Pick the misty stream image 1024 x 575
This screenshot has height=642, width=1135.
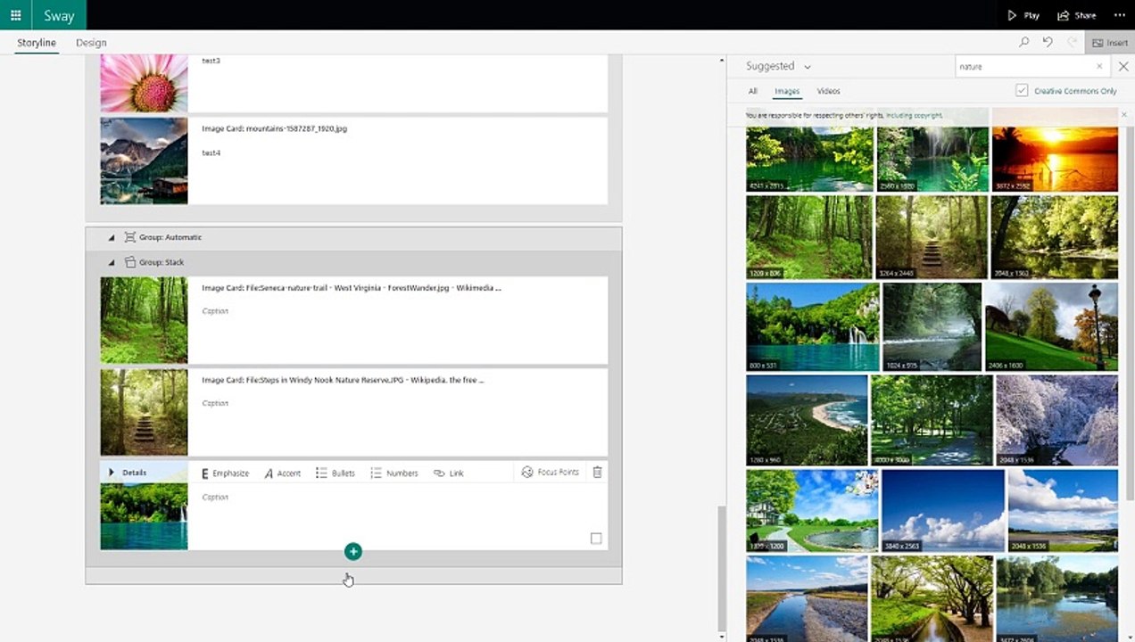pyautogui.click(x=932, y=326)
